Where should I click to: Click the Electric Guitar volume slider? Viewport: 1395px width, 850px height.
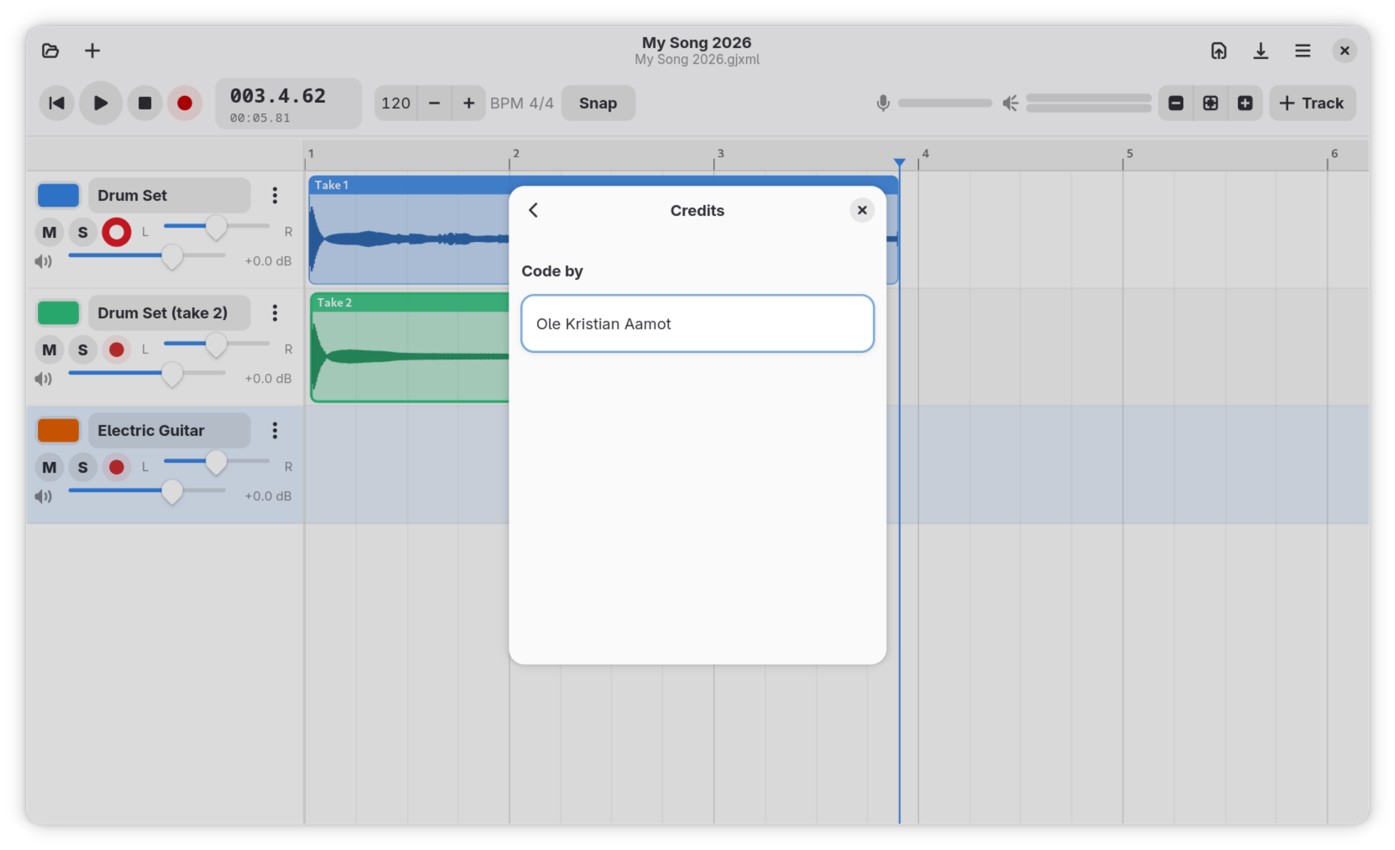point(147,491)
